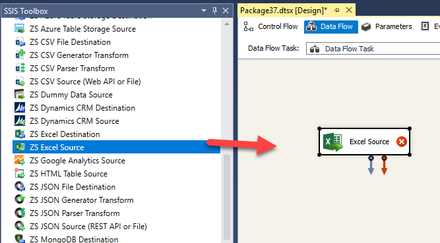Select 'ZS CSV Source (Web API or File)' item
Screen dimensions: 440x243
(x=85, y=82)
